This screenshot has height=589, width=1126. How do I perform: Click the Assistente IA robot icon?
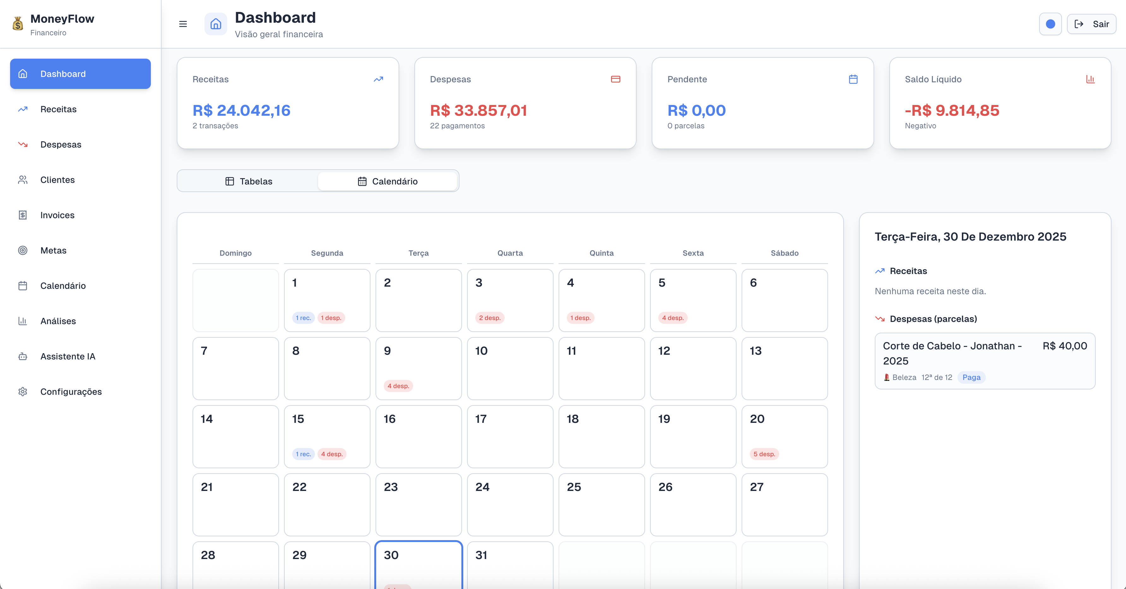point(23,356)
